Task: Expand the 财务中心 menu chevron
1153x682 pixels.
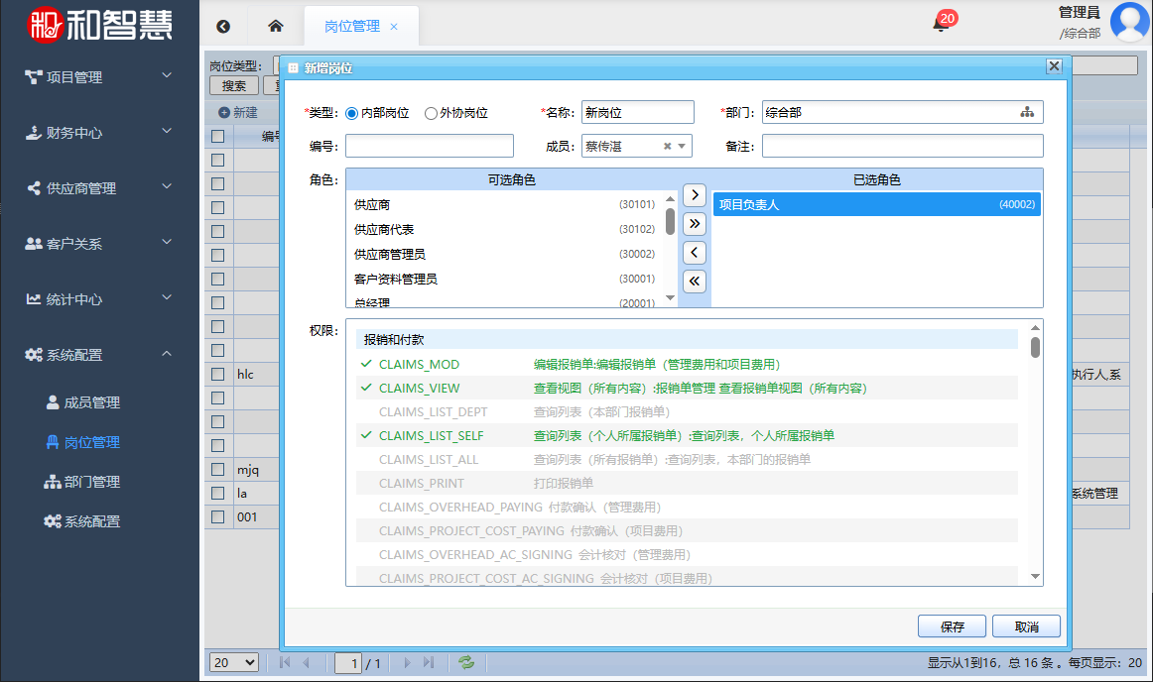Action: [x=167, y=131]
